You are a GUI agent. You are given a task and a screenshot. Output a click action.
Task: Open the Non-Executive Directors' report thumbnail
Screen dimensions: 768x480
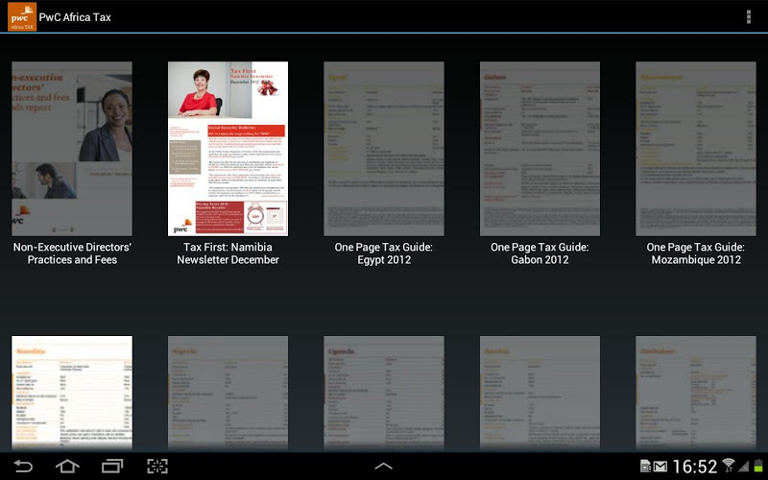(x=72, y=149)
